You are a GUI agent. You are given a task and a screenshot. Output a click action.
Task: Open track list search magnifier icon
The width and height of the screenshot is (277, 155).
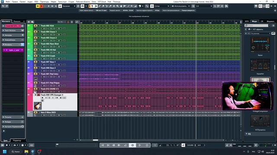[77, 22]
